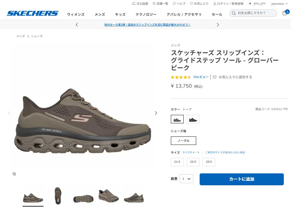Select the black color swatch
The height and width of the screenshot is (210, 291).
coord(193,119)
